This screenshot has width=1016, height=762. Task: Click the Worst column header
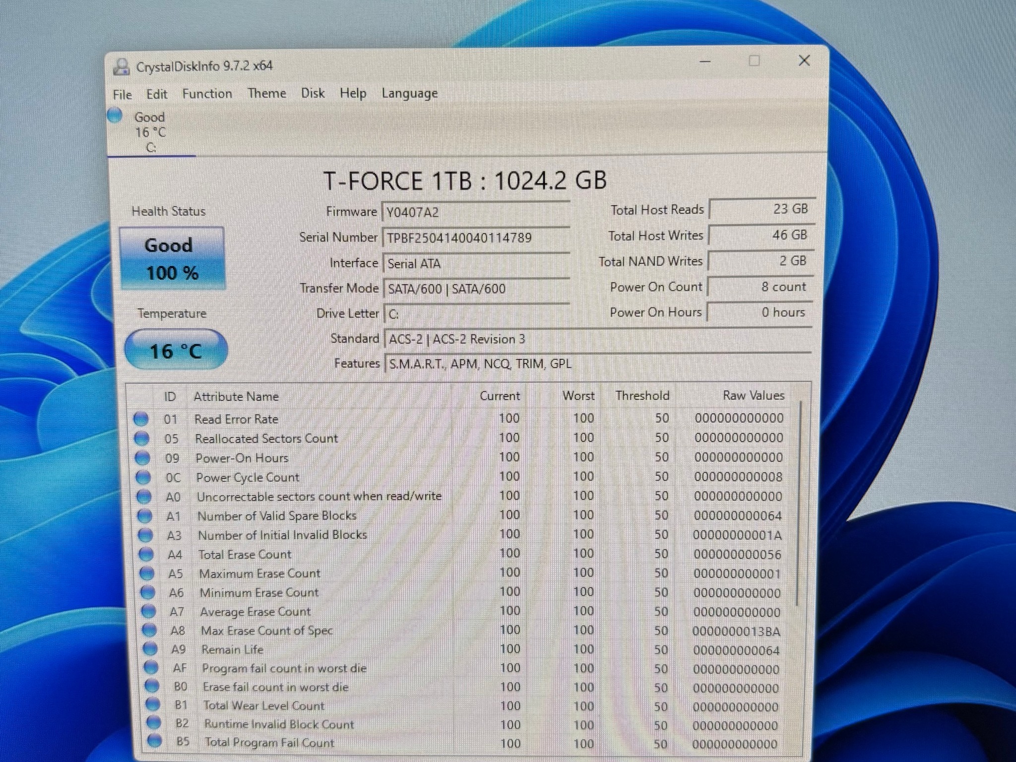tap(578, 396)
